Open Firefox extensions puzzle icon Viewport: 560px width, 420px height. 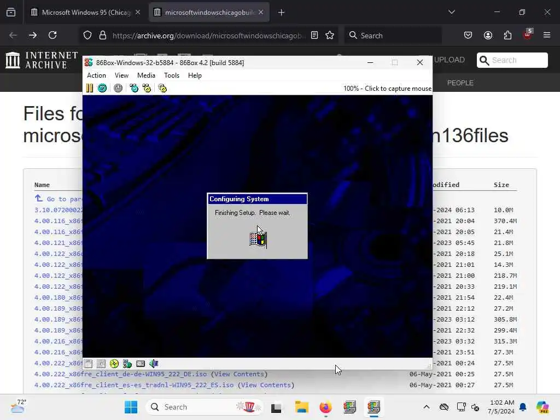[x=507, y=35]
